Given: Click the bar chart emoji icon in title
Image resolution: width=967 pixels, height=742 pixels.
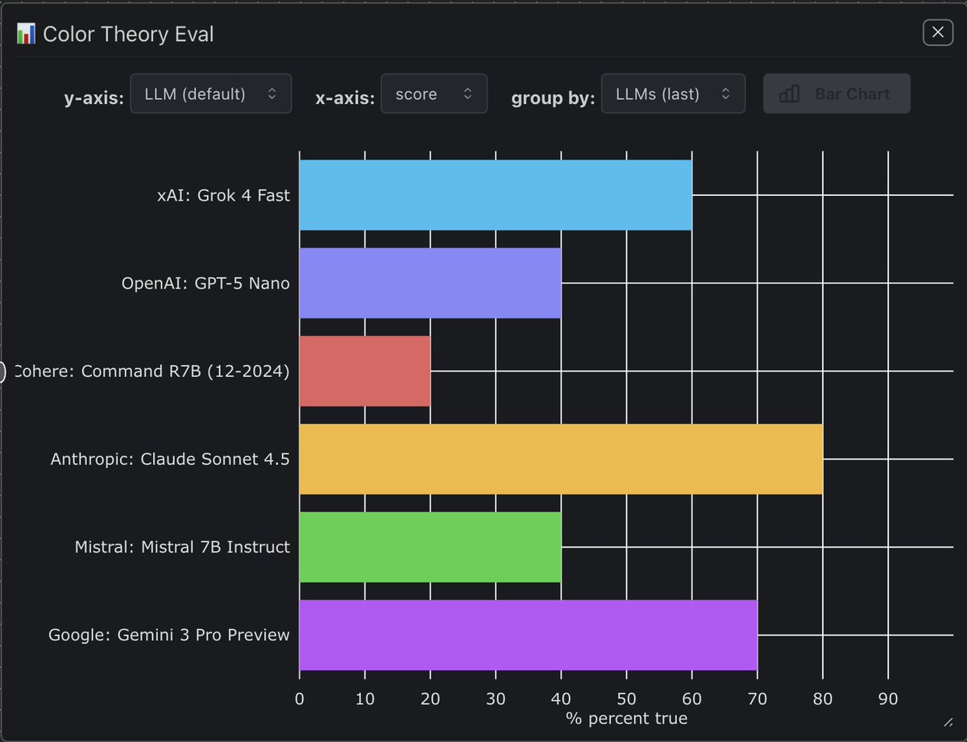Looking at the screenshot, I should [x=26, y=34].
